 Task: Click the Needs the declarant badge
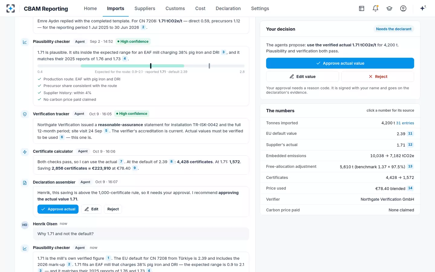(394, 29)
